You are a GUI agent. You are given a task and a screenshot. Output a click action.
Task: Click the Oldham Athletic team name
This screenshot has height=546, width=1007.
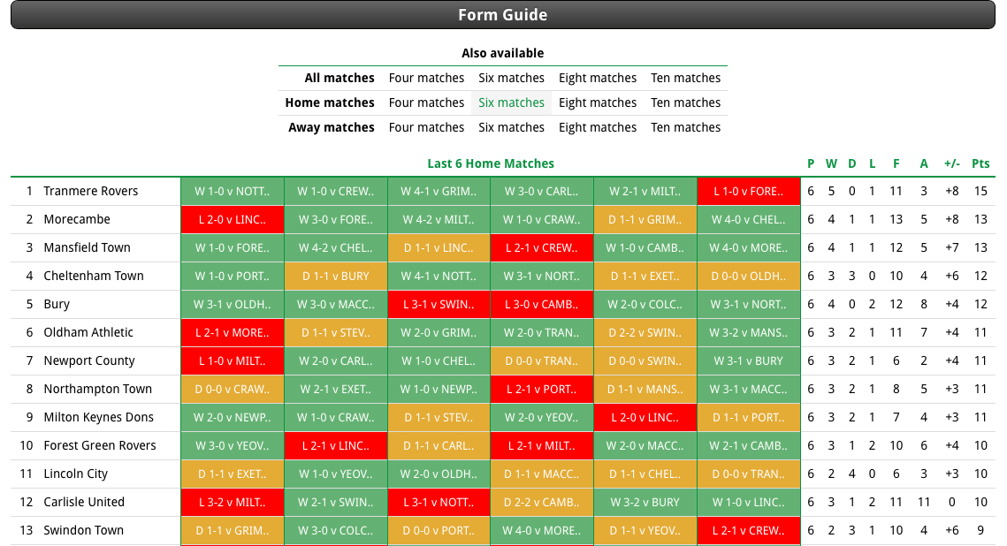click(88, 332)
